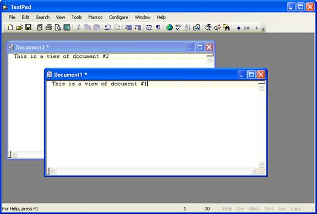Create a new document with toolbar icon

point(10,28)
